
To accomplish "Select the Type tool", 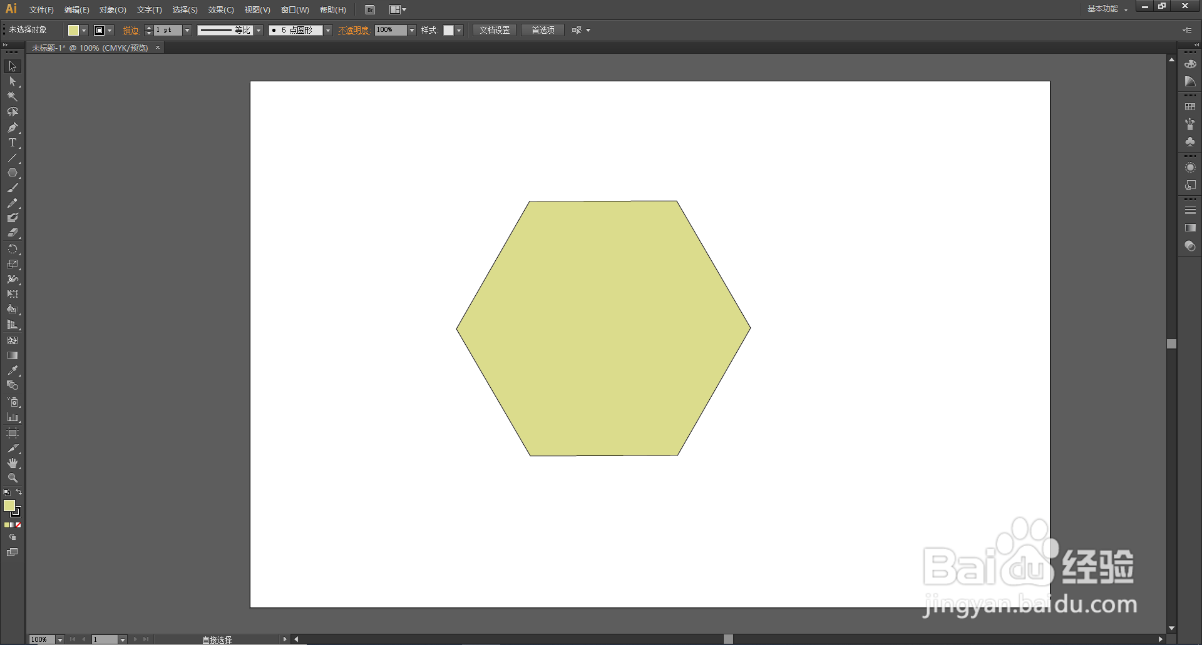I will [x=13, y=143].
